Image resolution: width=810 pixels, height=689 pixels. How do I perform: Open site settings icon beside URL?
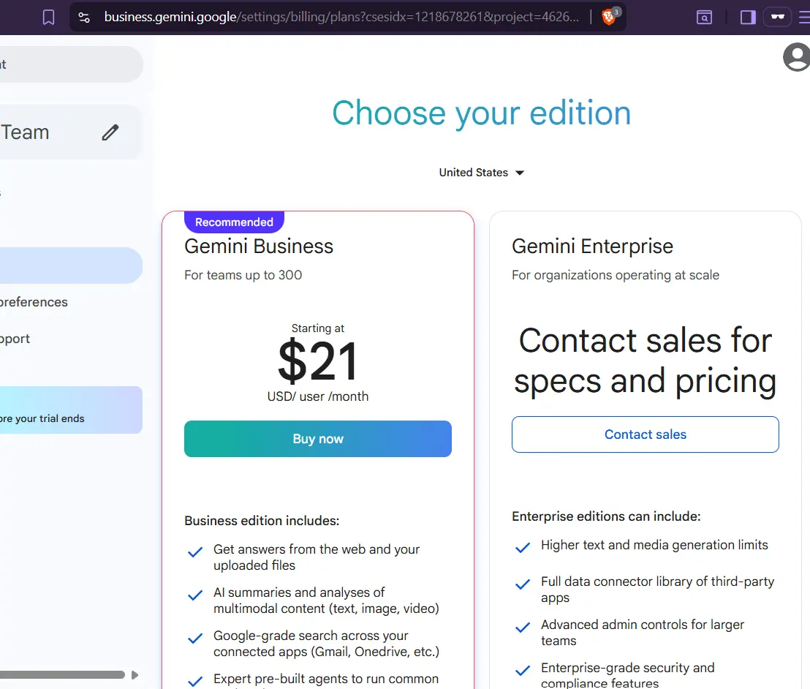[x=84, y=18]
